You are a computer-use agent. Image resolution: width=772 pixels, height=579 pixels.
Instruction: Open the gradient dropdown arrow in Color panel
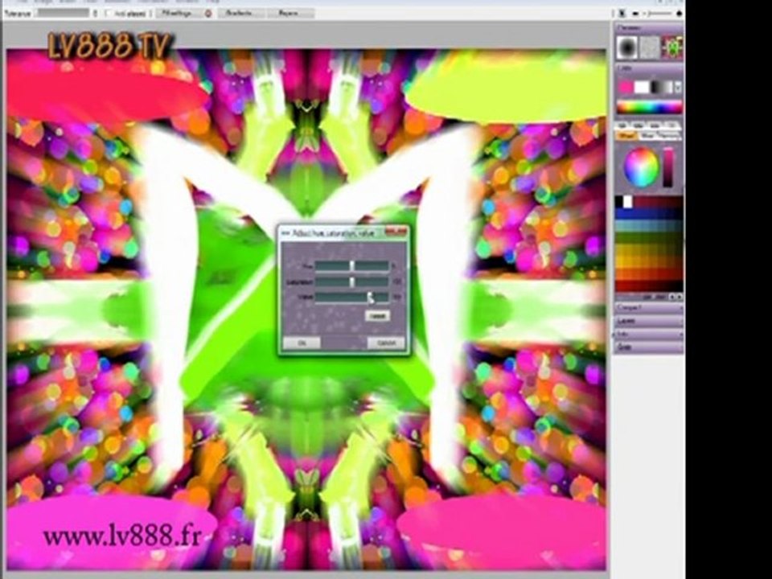pyautogui.click(x=678, y=88)
